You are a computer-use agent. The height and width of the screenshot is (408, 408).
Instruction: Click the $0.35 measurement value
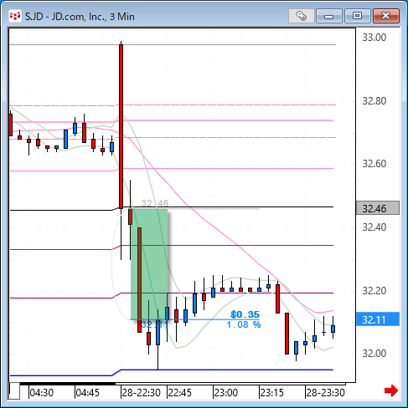(245, 314)
